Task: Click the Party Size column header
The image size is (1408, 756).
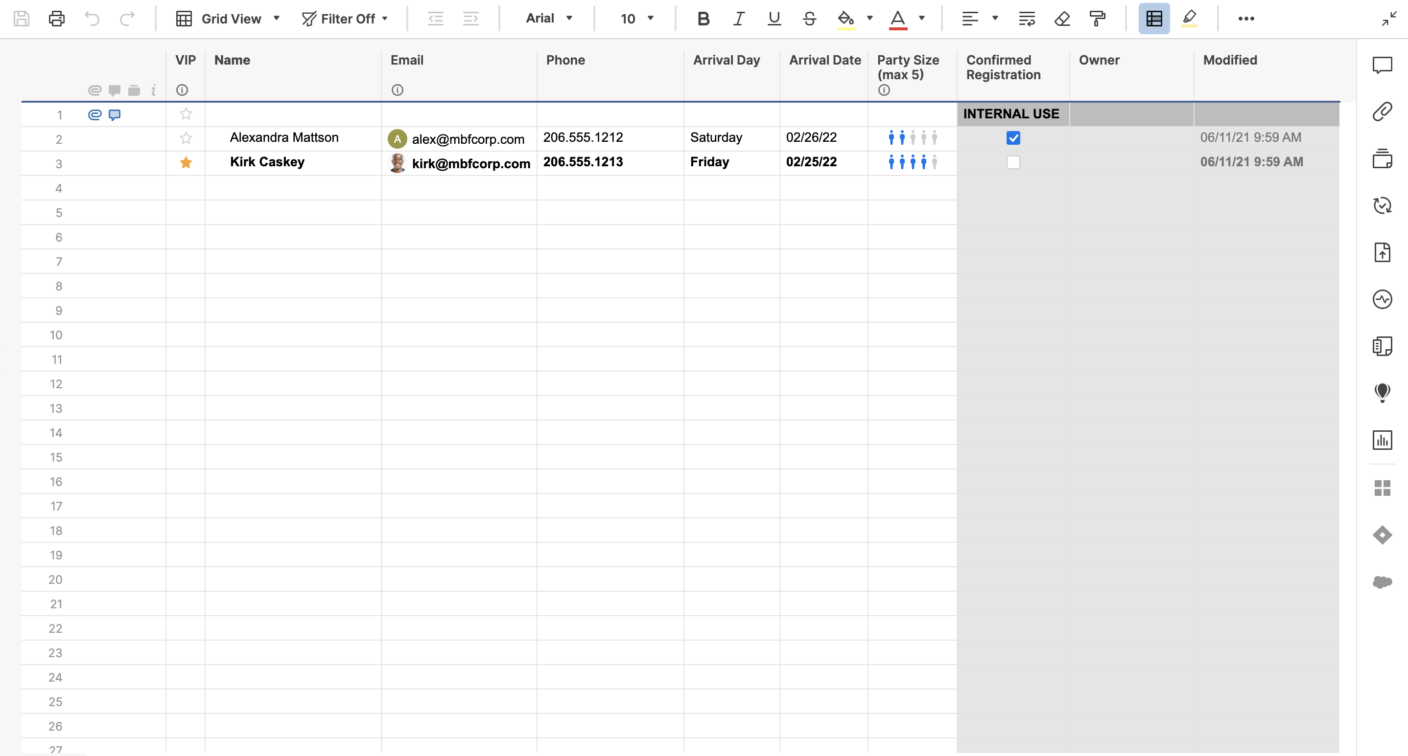Action: [x=908, y=67]
